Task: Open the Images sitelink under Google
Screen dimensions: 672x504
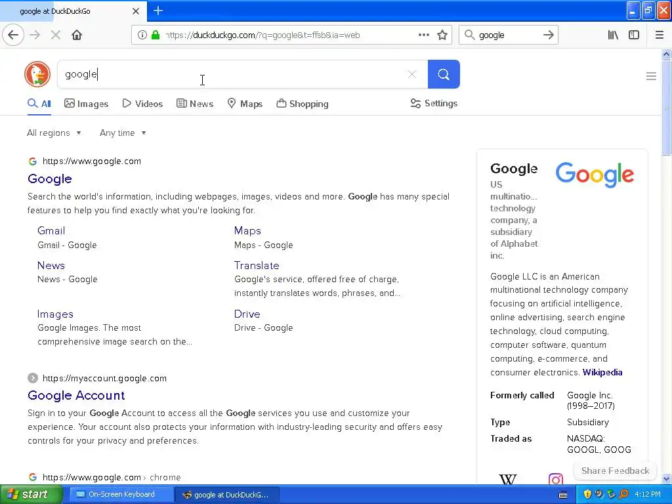Action: [55, 314]
